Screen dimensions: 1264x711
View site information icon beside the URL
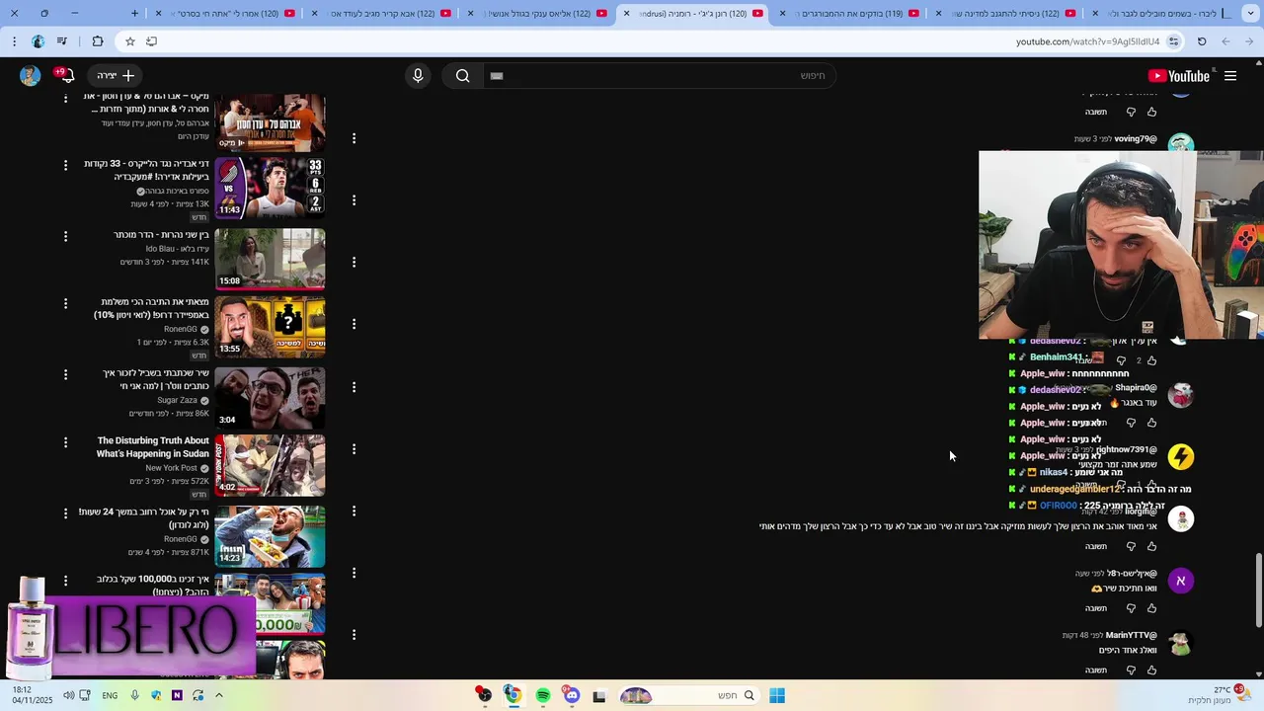point(1173,41)
